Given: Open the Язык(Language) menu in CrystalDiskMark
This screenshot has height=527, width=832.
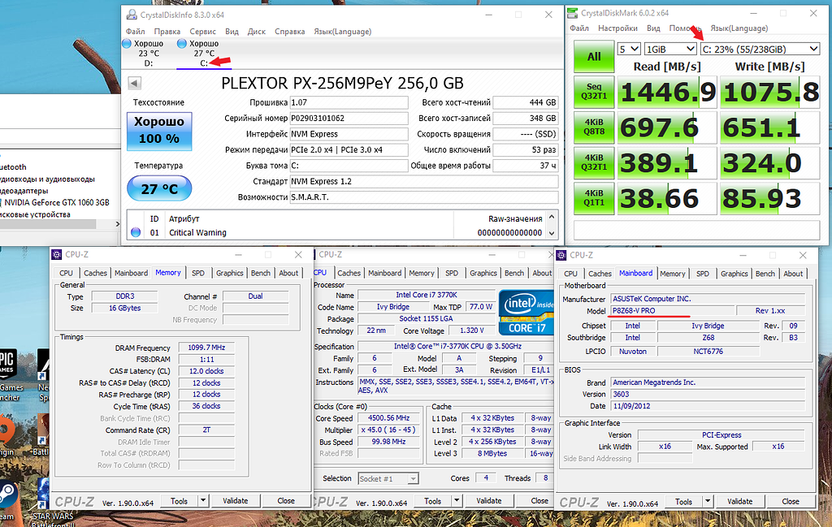Looking at the screenshot, I should (739, 28).
